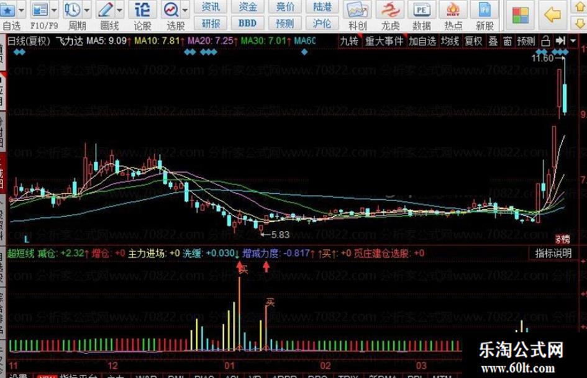Click the blue L marker below the chart

click(27, 239)
